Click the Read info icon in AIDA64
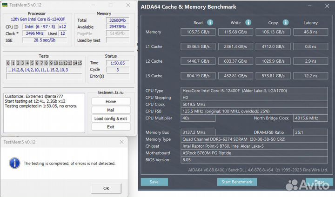Image resolution: width=335 pixels, height=197 pixels. (210, 22)
